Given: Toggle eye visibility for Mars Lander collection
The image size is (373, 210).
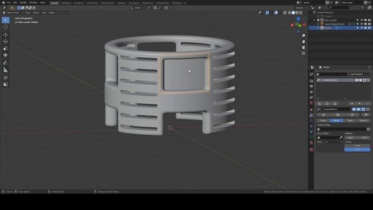Looking at the screenshot, I should [x=361, y=20].
